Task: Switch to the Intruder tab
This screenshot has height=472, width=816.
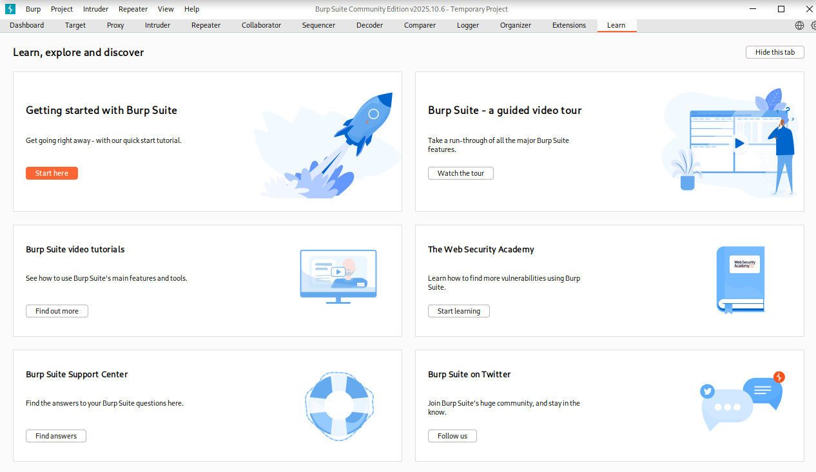Action: coord(157,26)
